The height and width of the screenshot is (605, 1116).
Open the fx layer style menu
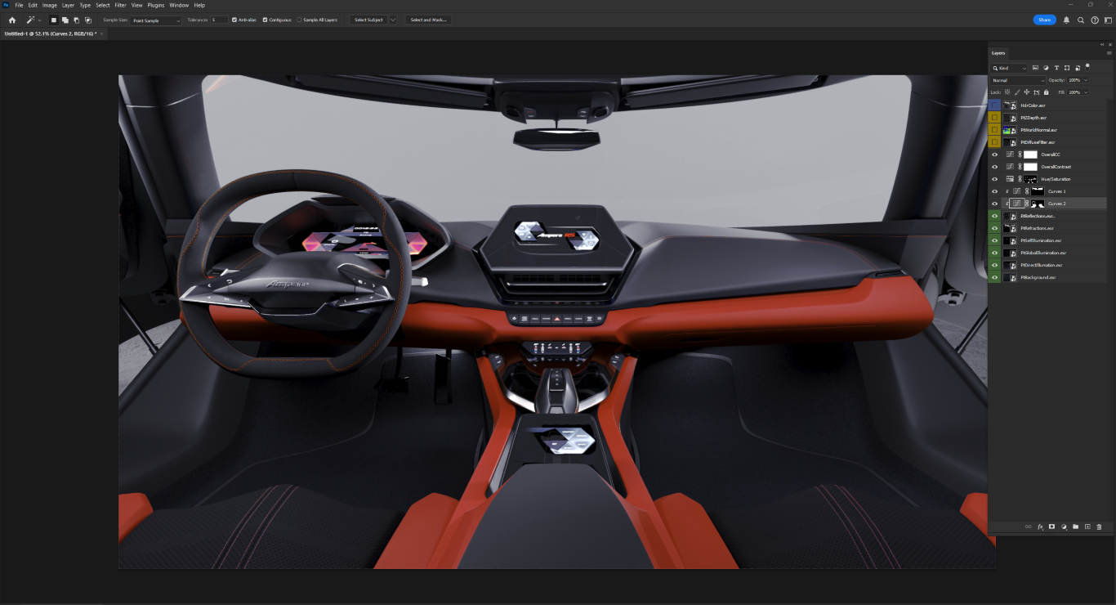1040,527
